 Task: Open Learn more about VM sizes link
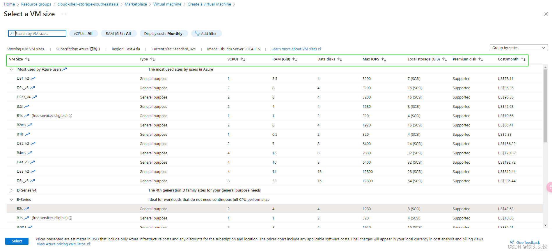(296, 49)
